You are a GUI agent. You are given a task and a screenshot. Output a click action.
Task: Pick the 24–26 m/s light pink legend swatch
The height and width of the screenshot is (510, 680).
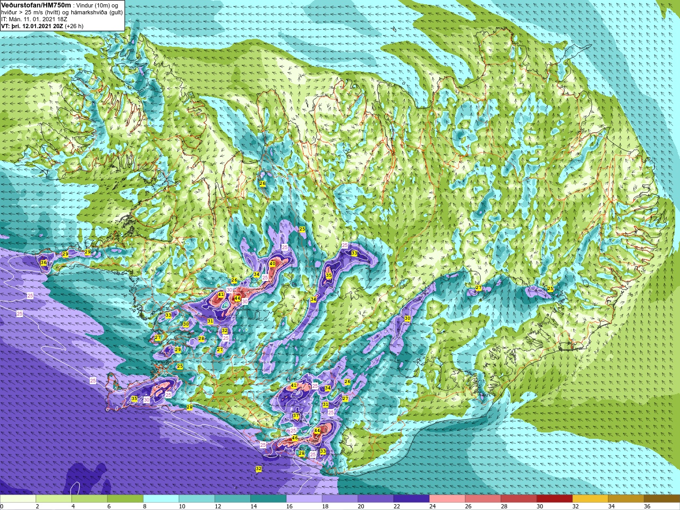447,499
